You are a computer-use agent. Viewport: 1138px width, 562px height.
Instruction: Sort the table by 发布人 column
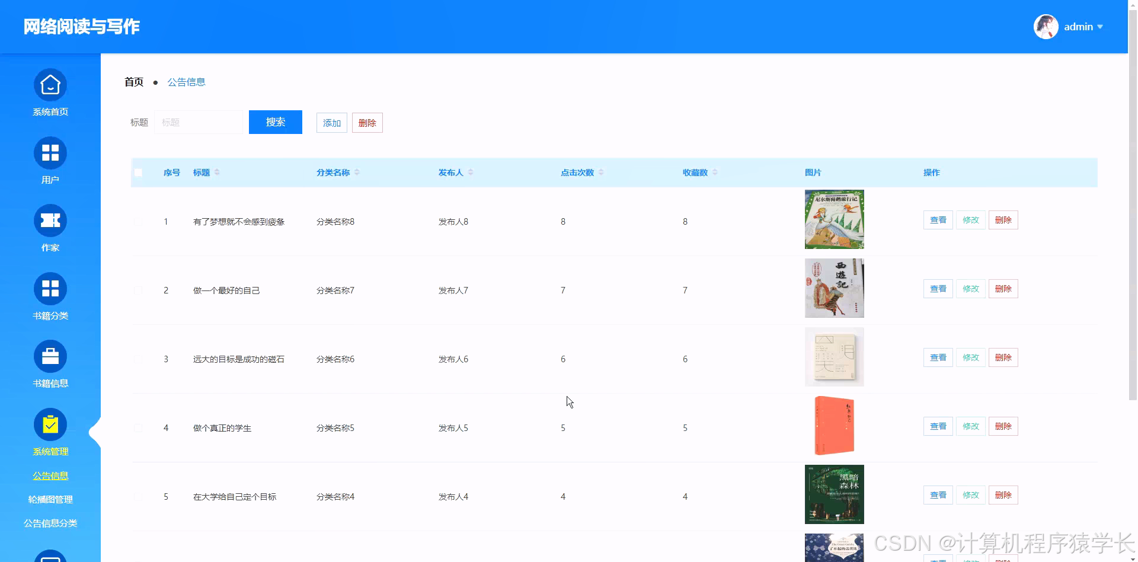coord(471,173)
